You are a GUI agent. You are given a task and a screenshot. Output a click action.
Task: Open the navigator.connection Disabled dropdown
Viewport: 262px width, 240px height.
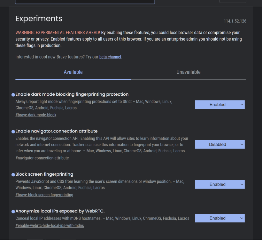coord(220,145)
